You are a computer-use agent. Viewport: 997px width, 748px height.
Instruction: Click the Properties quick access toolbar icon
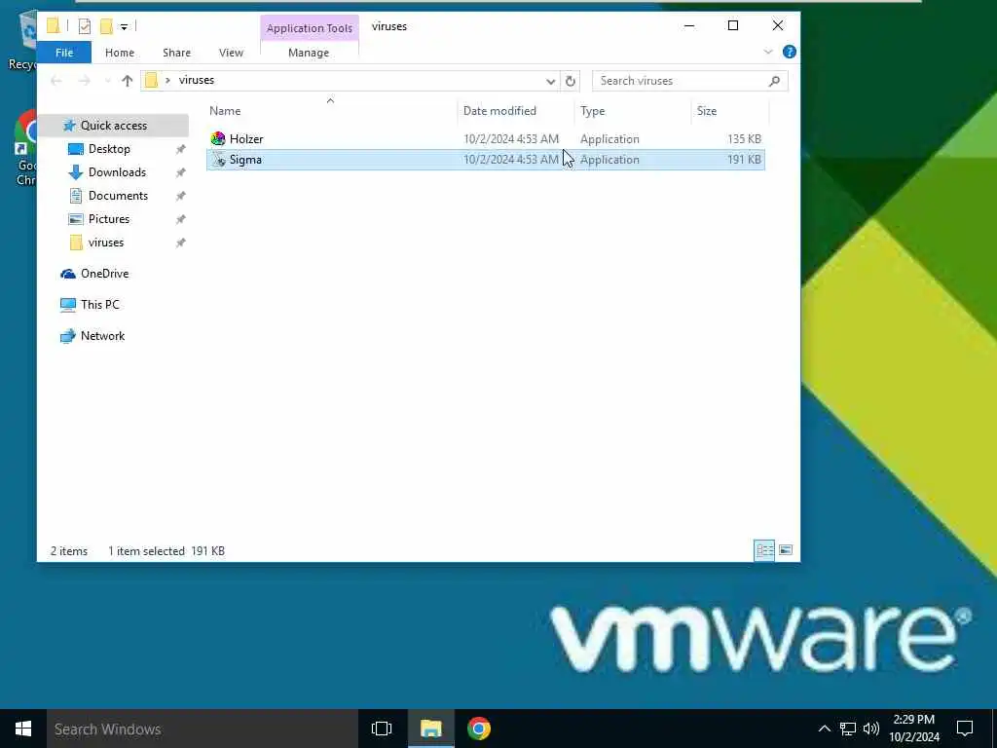pyautogui.click(x=85, y=26)
